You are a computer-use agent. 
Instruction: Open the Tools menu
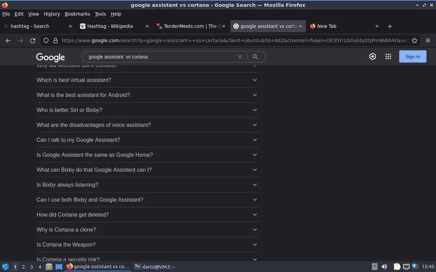(100, 14)
